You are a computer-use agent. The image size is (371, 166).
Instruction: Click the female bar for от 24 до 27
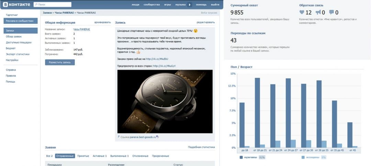293,144
